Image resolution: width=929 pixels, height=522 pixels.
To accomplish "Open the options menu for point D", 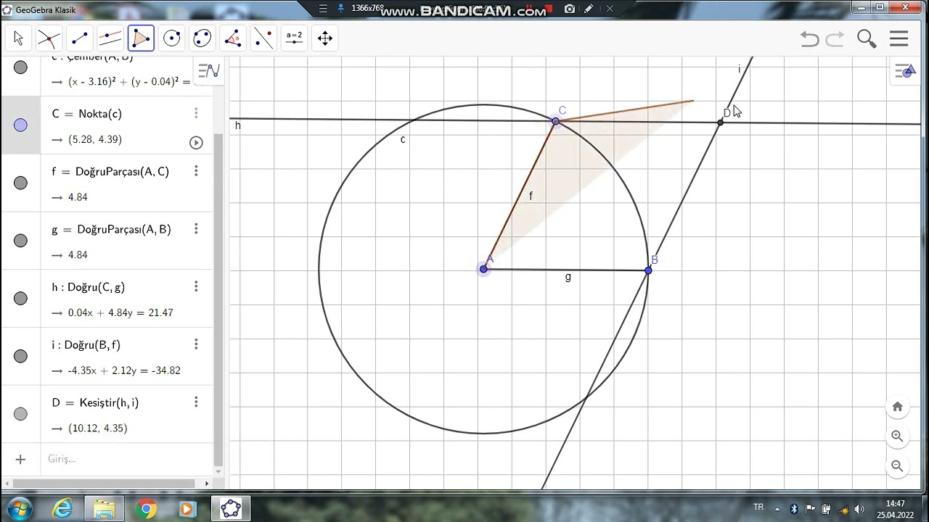I will coord(196,402).
